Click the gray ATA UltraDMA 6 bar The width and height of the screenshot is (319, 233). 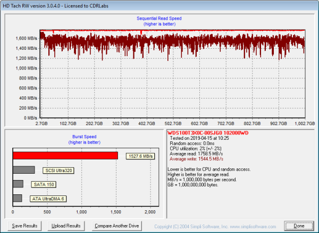[x=18, y=198]
